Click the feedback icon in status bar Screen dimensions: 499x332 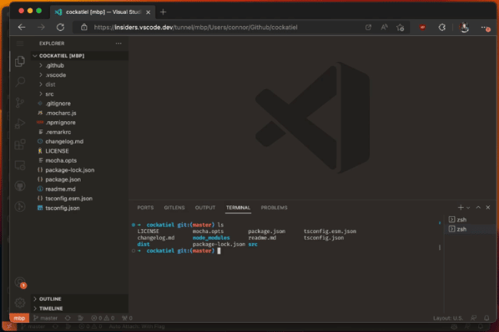pyautogui.click(x=474, y=318)
